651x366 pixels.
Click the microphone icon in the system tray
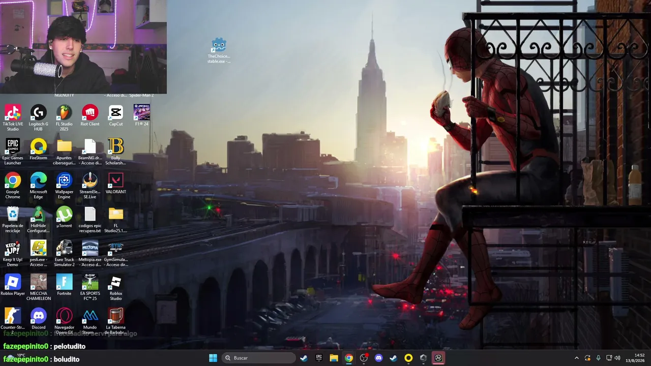coord(598,358)
